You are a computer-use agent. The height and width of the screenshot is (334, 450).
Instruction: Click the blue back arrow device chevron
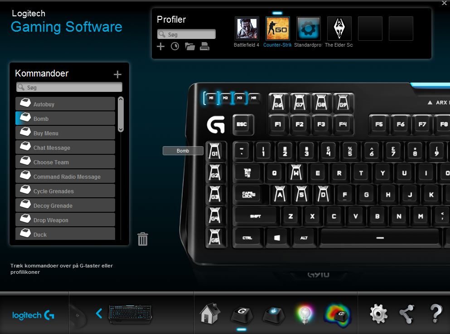(99, 314)
